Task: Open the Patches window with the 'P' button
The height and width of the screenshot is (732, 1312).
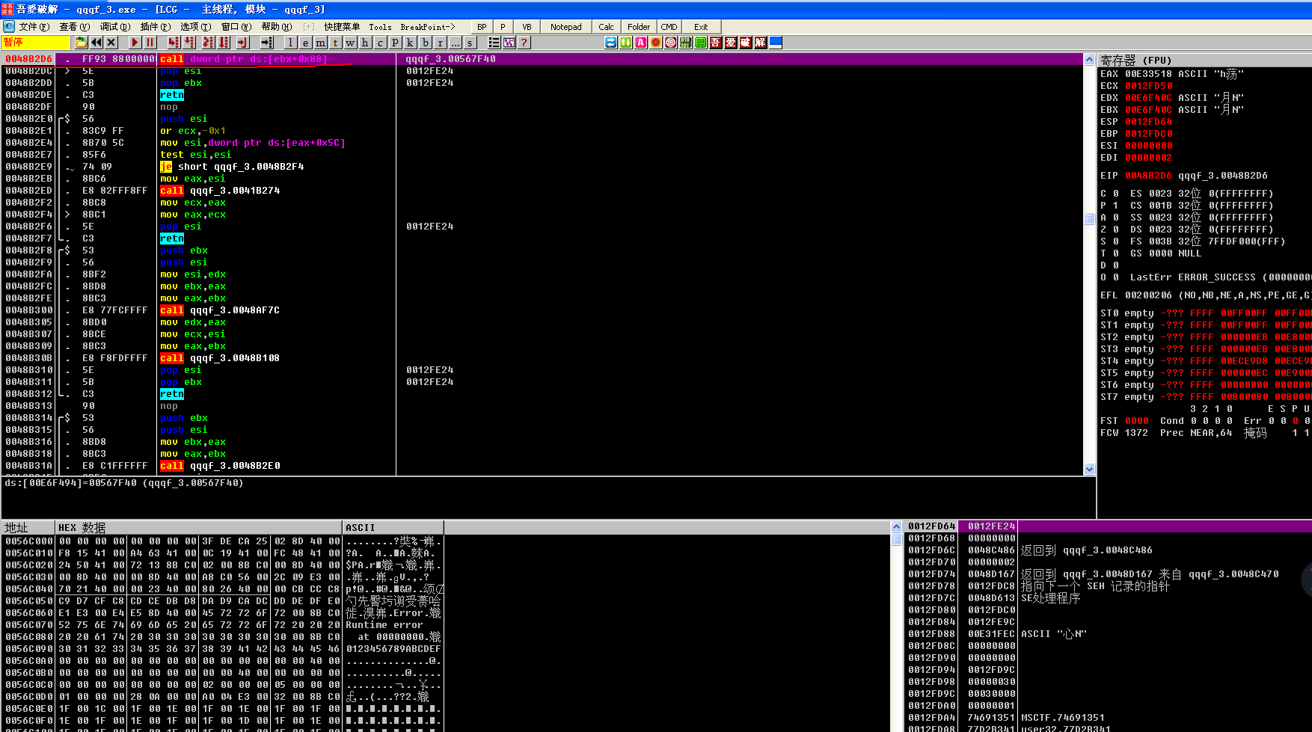Action: click(x=395, y=43)
